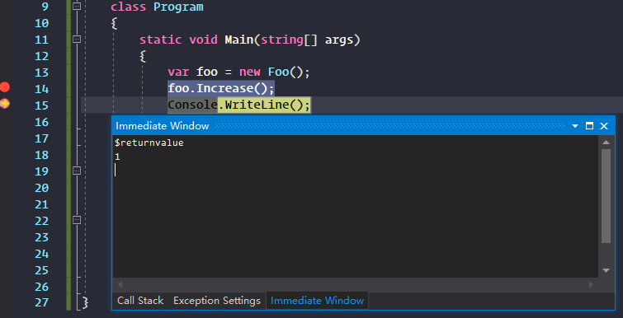Click the Immediate Window vertical scrollbar thumb

[x=606, y=196]
